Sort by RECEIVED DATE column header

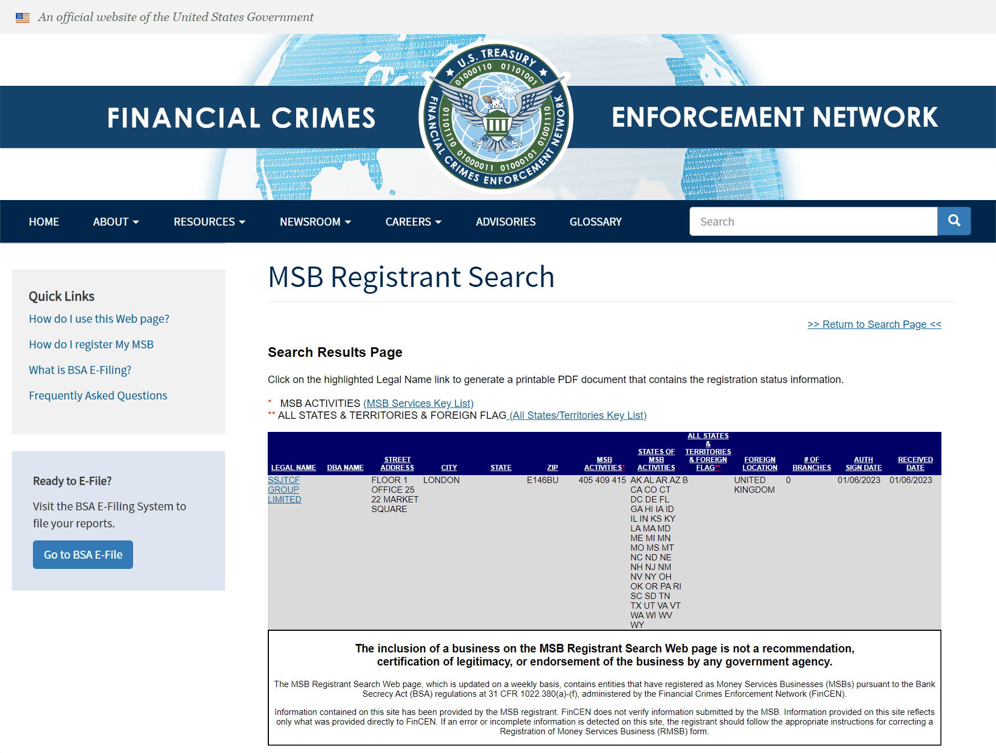click(915, 464)
